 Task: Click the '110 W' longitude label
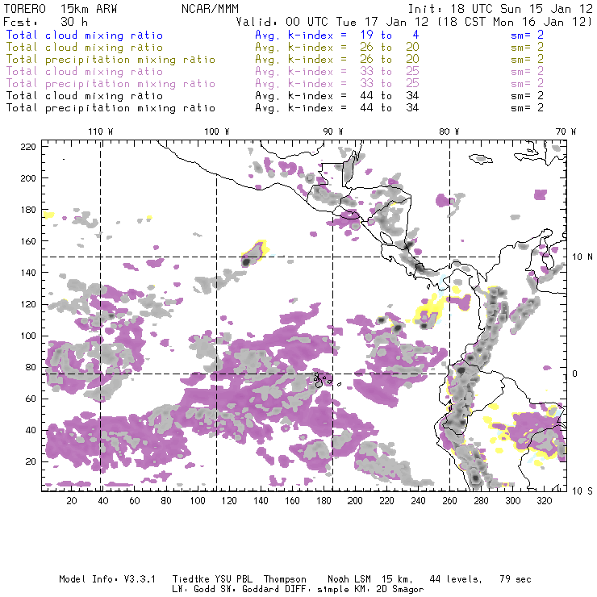click(101, 132)
